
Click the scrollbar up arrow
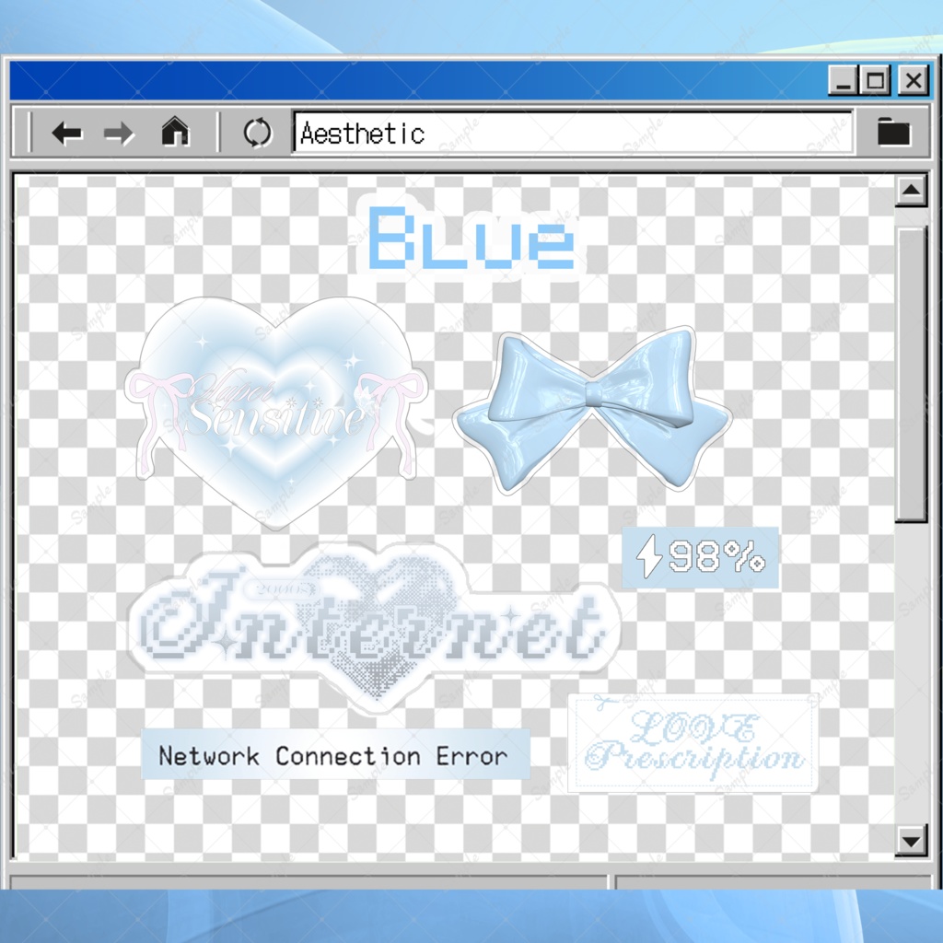pyautogui.click(x=911, y=191)
